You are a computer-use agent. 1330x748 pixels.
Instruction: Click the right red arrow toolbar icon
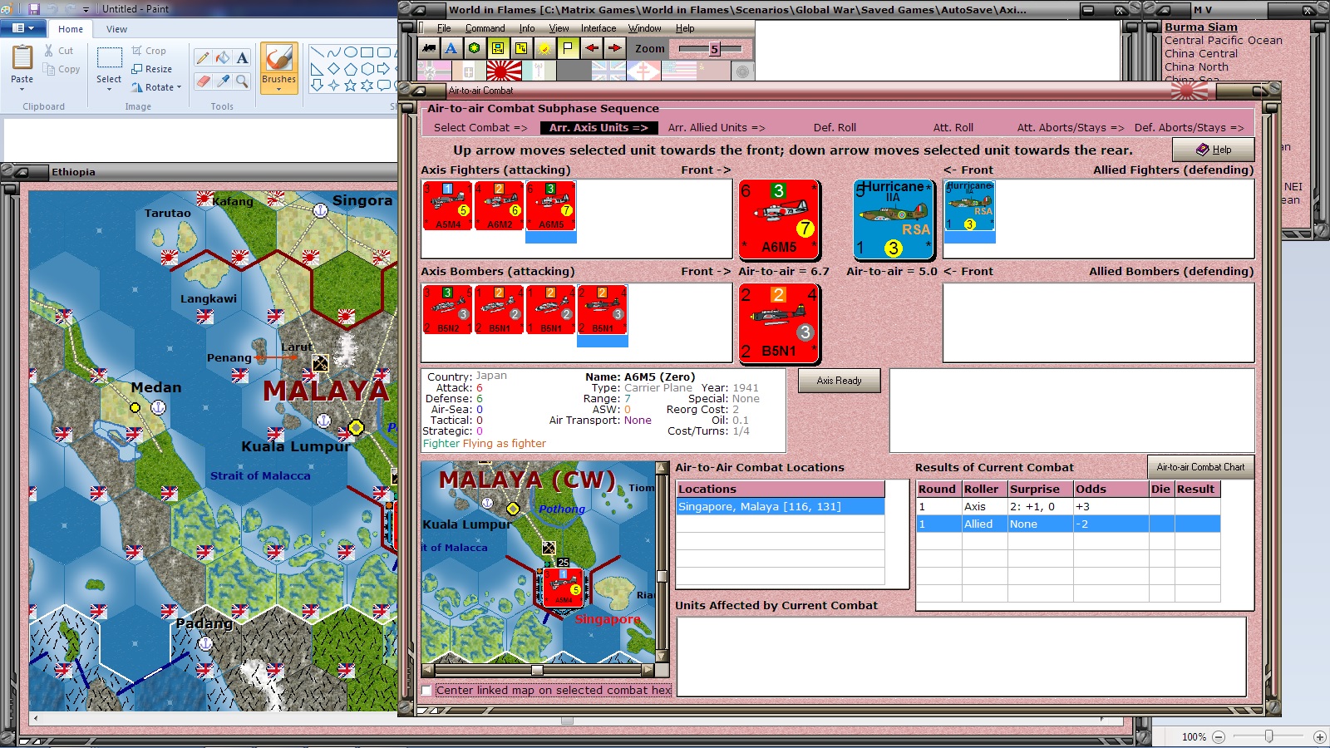tap(614, 48)
